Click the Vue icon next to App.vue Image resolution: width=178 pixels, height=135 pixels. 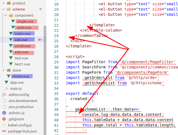click(6, 82)
